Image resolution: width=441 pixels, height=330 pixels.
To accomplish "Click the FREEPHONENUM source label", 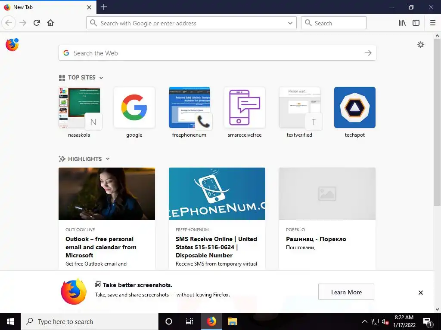I will tap(192, 229).
